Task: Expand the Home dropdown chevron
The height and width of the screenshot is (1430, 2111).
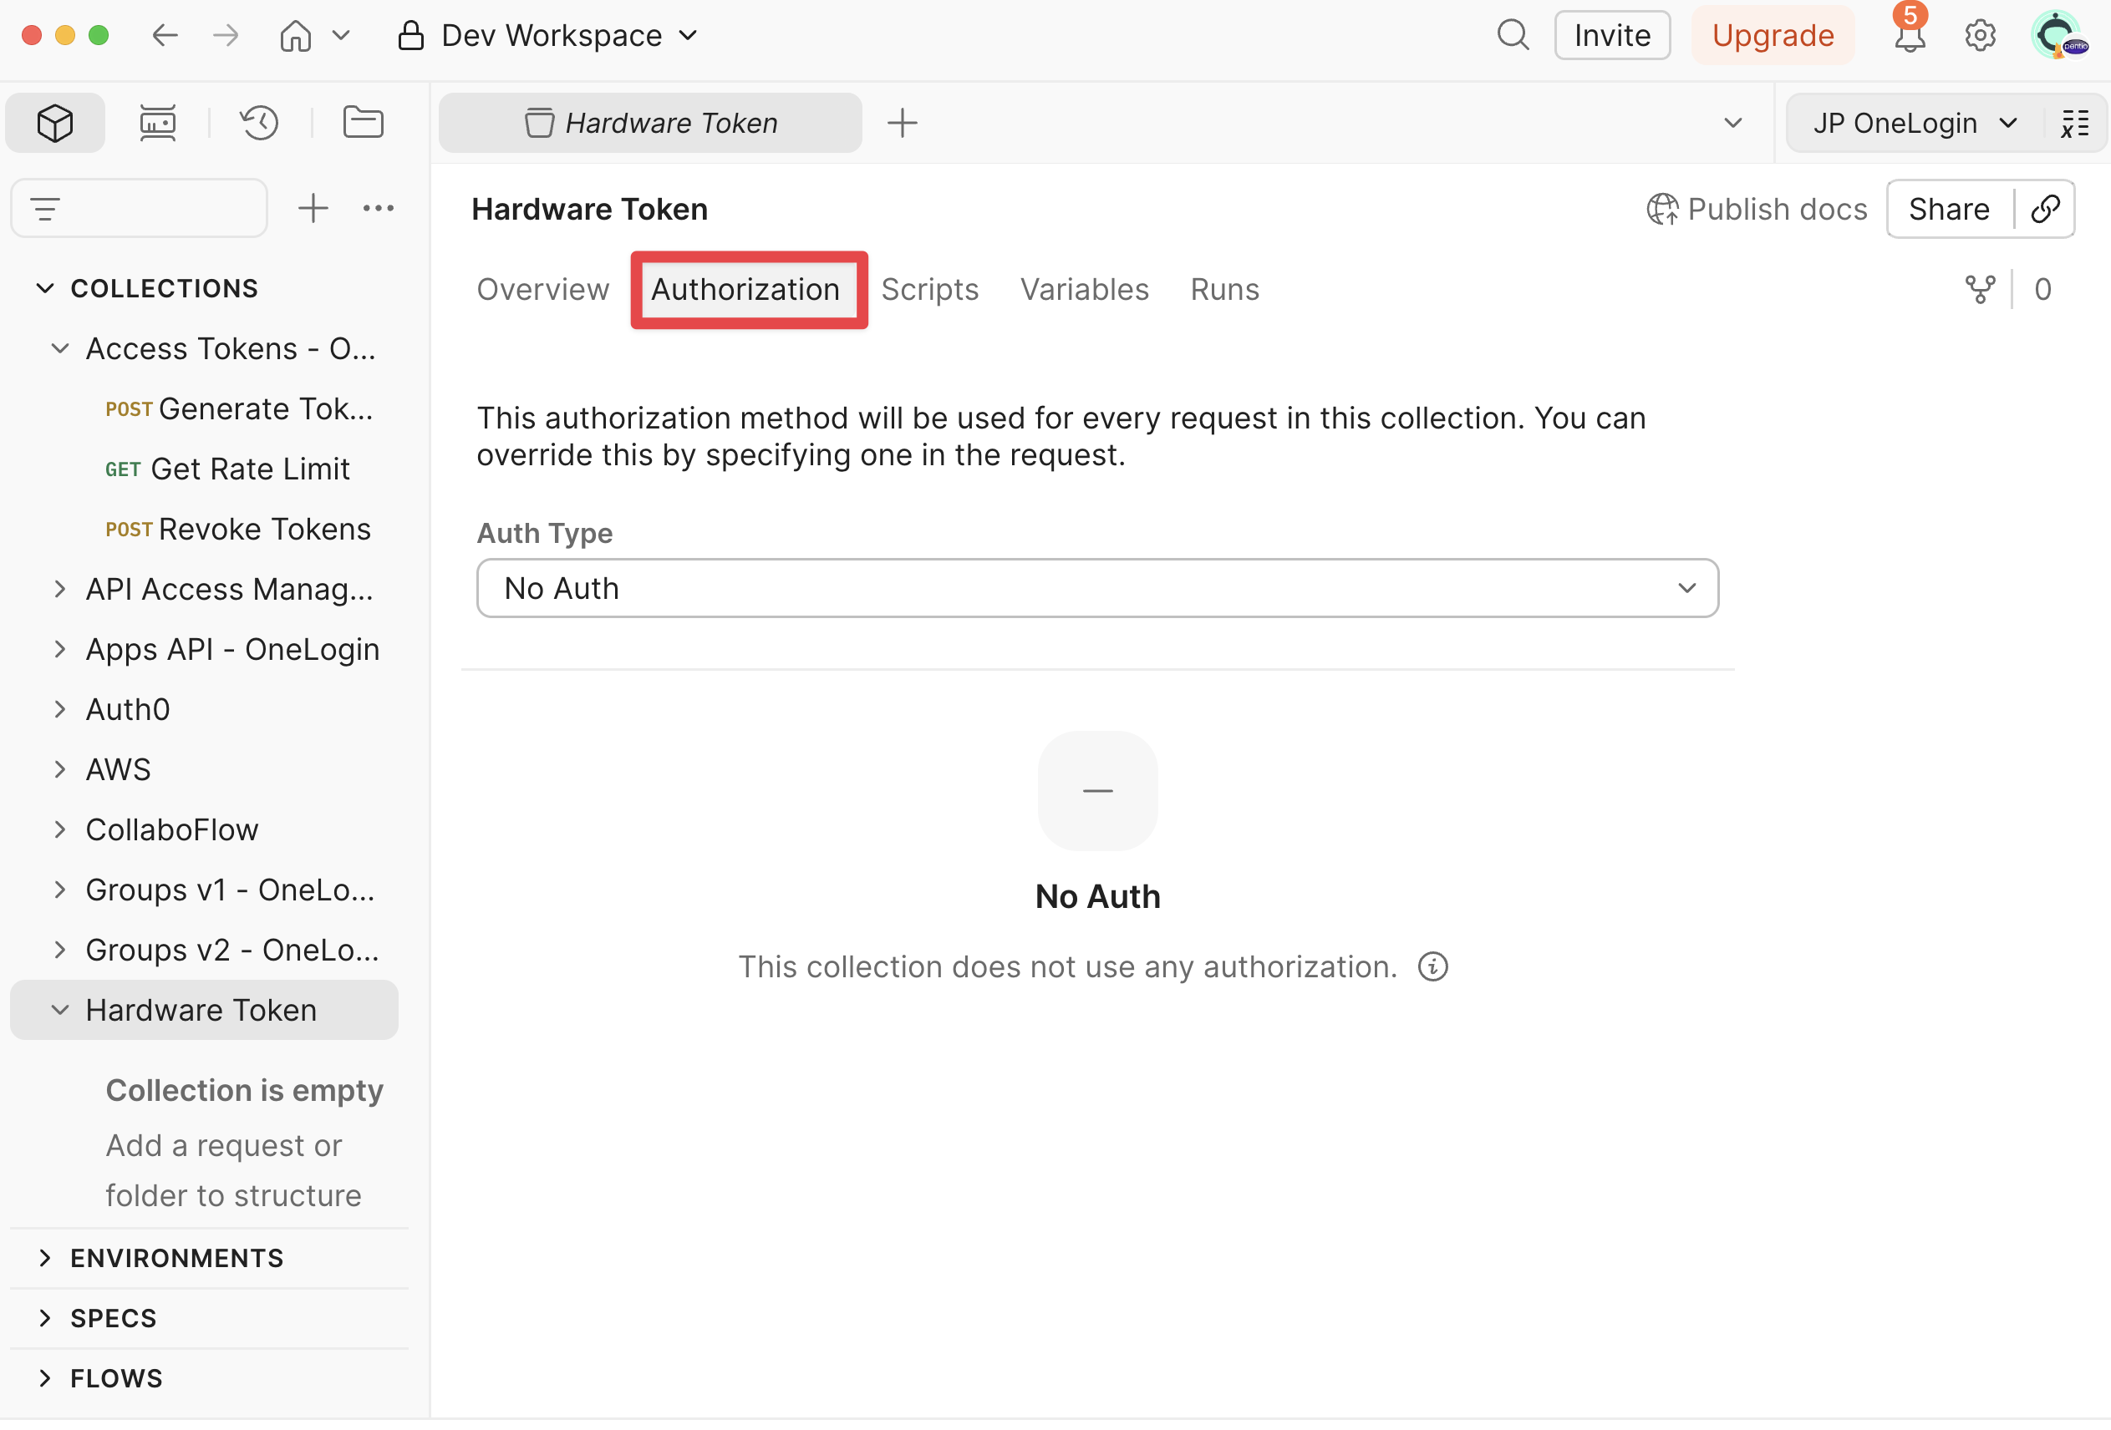Action: 341,35
